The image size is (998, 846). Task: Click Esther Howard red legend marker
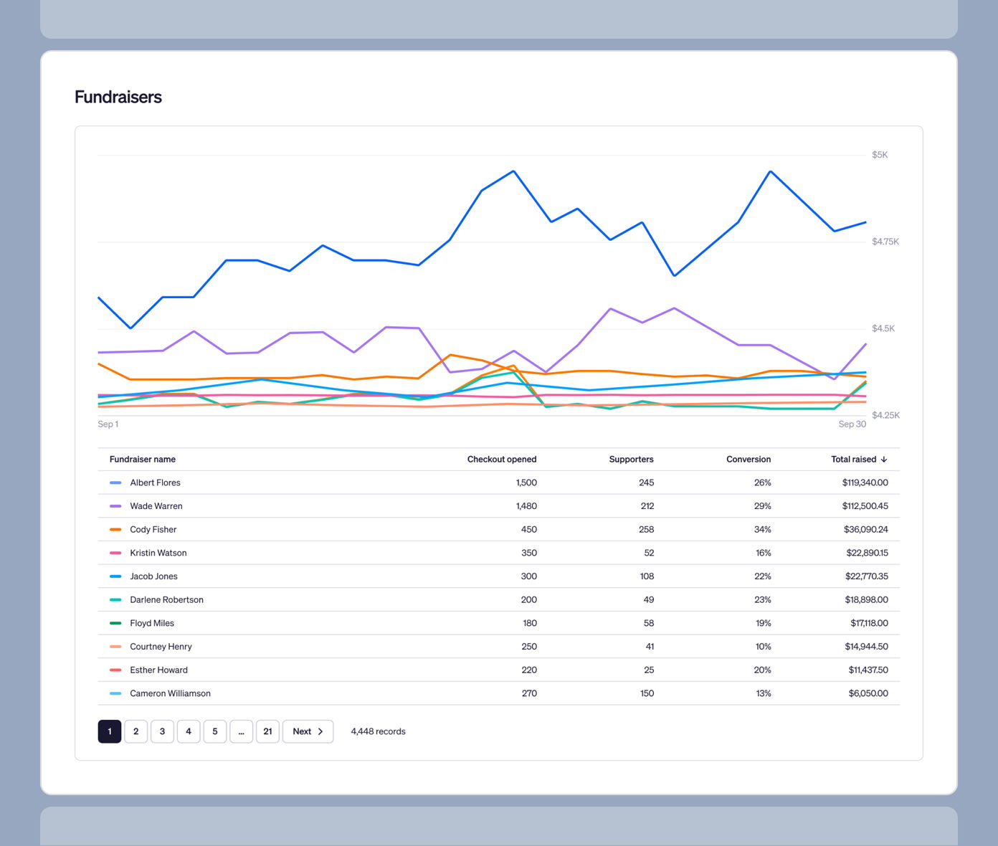click(115, 670)
